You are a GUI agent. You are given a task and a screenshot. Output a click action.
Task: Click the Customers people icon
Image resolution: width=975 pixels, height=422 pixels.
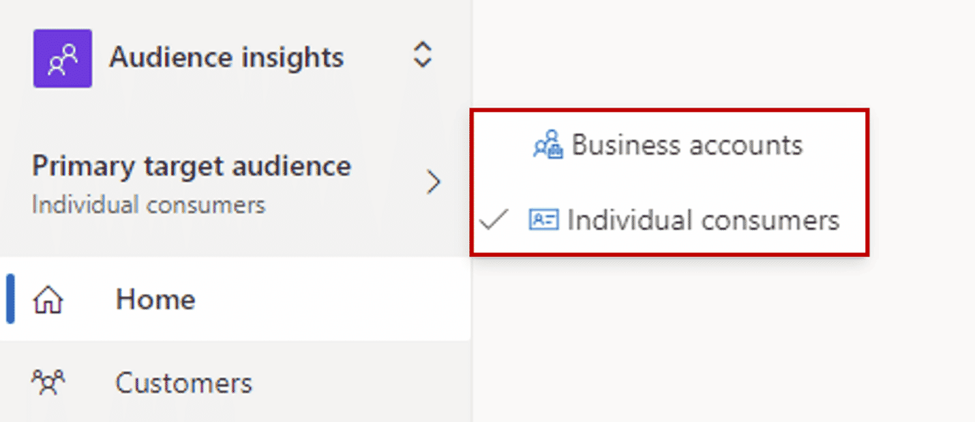point(48,383)
